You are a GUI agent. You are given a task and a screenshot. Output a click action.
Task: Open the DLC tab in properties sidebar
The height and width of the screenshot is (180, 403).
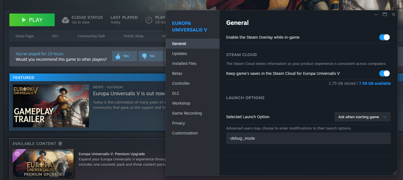pos(193,93)
